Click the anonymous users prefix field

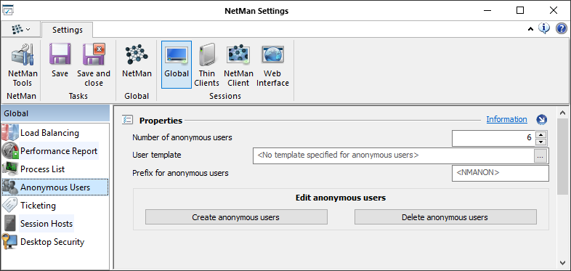pyautogui.click(x=500, y=173)
